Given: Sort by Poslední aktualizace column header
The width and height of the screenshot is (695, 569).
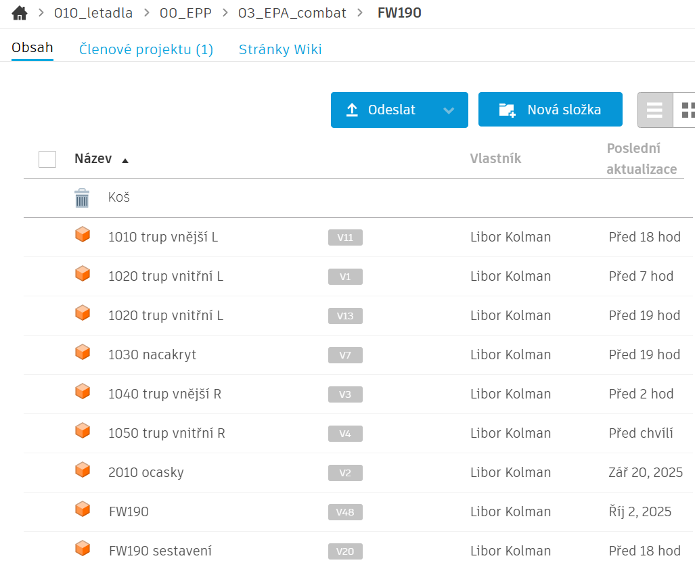Looking at the screenshot, I should [x=641, y=159].
